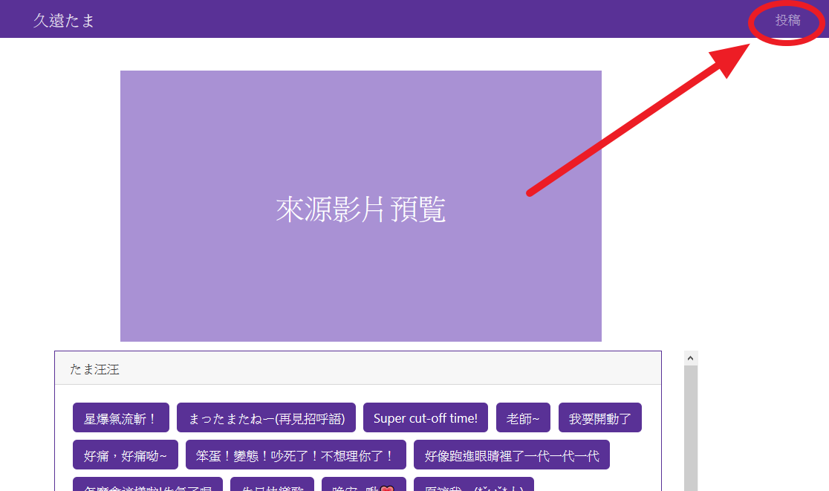Click the gray vertical scrollbar thumb
Viewport: 829px width, 491px height.
(x=690, y=431)
